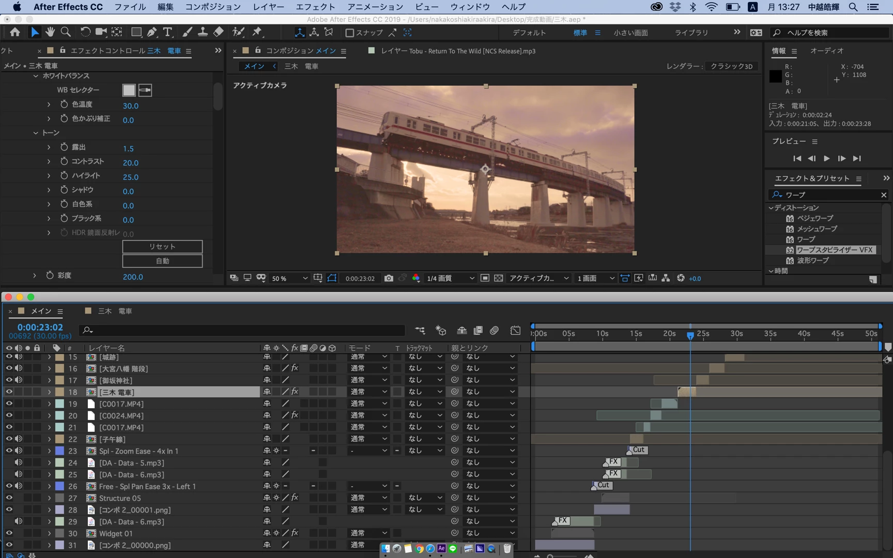Select the Puppet Pin tool
The height and width of the screenshot is (558, 893).
[x=257, y=32]
